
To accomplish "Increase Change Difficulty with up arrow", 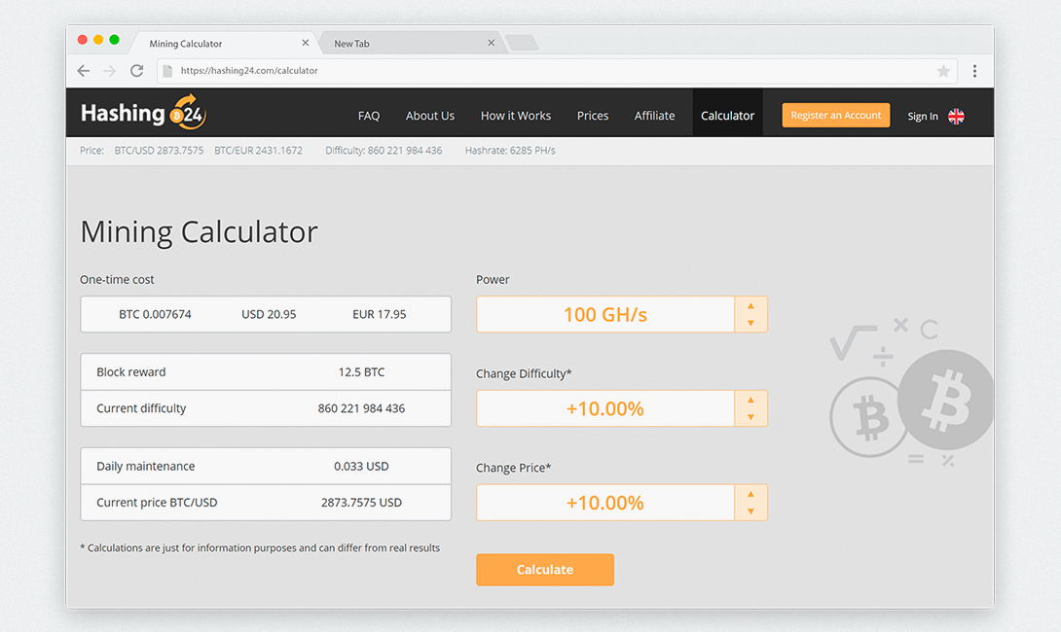I will pyautogui.click(x=750, y=400).
